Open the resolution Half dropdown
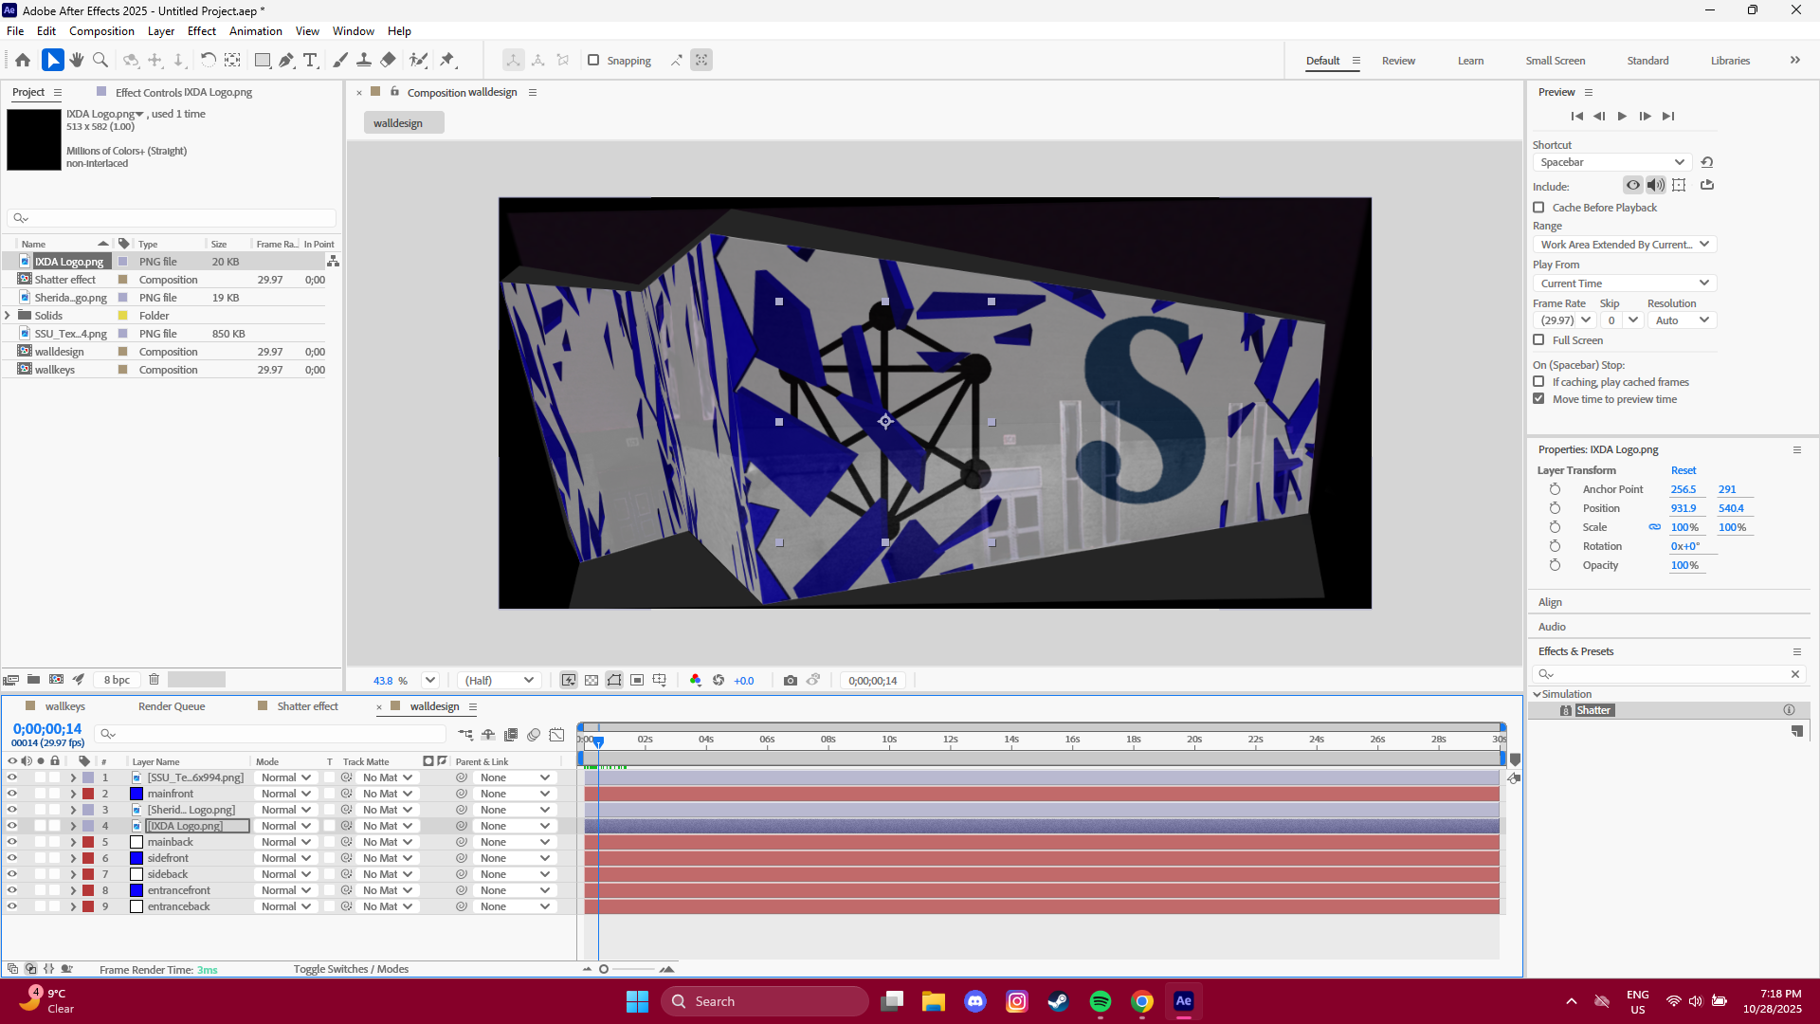The width and height of the screenshot is (1820, 1024). point(498,680)
